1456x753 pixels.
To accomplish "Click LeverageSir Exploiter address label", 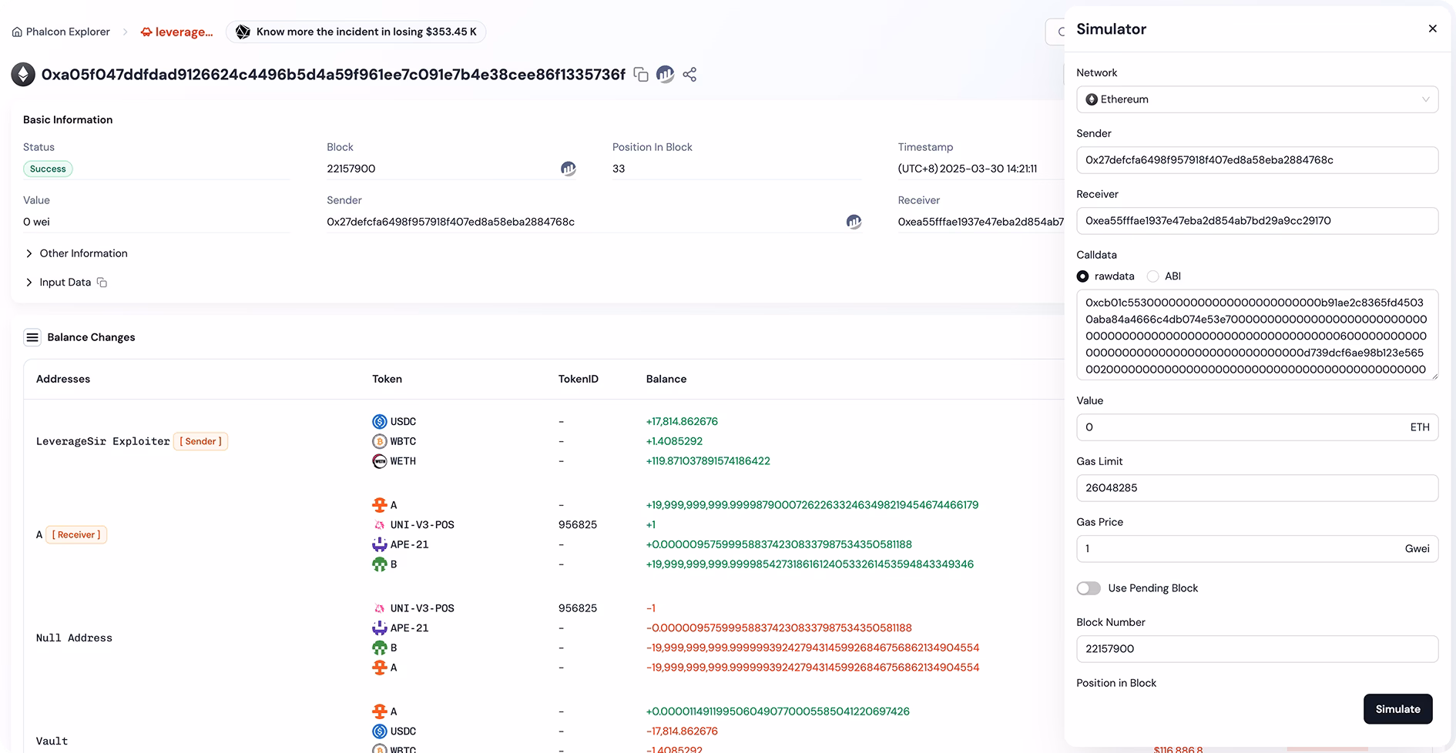I will pos(103,441).
